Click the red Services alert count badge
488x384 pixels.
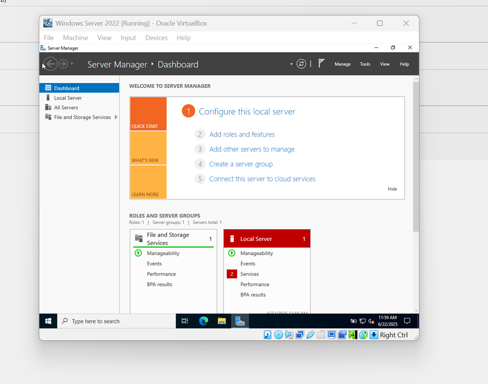(x=232, y=274)
